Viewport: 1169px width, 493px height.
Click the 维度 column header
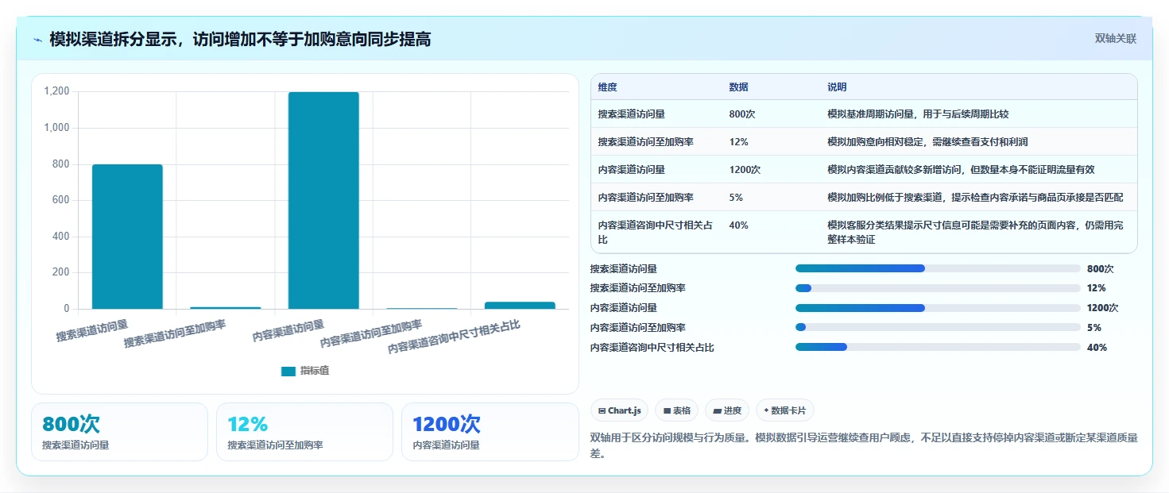608,87
